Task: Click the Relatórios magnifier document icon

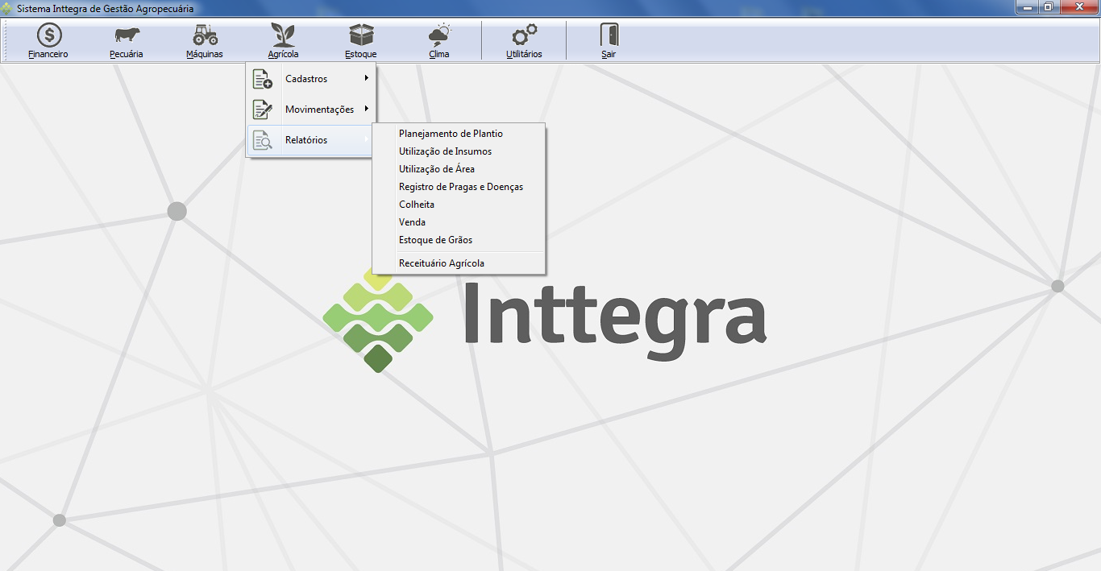Action: pyautogui.click(x=263, y=140)
